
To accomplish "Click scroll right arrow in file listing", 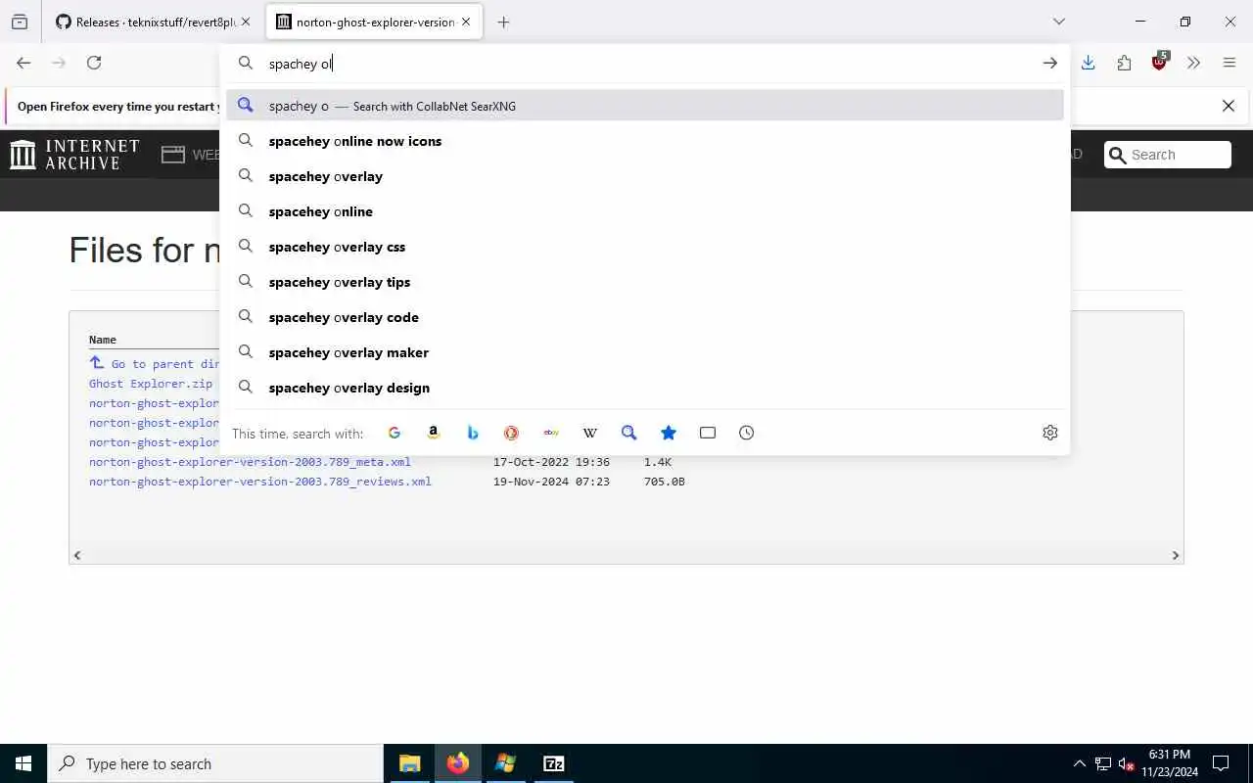I will tap(1176, 555).
